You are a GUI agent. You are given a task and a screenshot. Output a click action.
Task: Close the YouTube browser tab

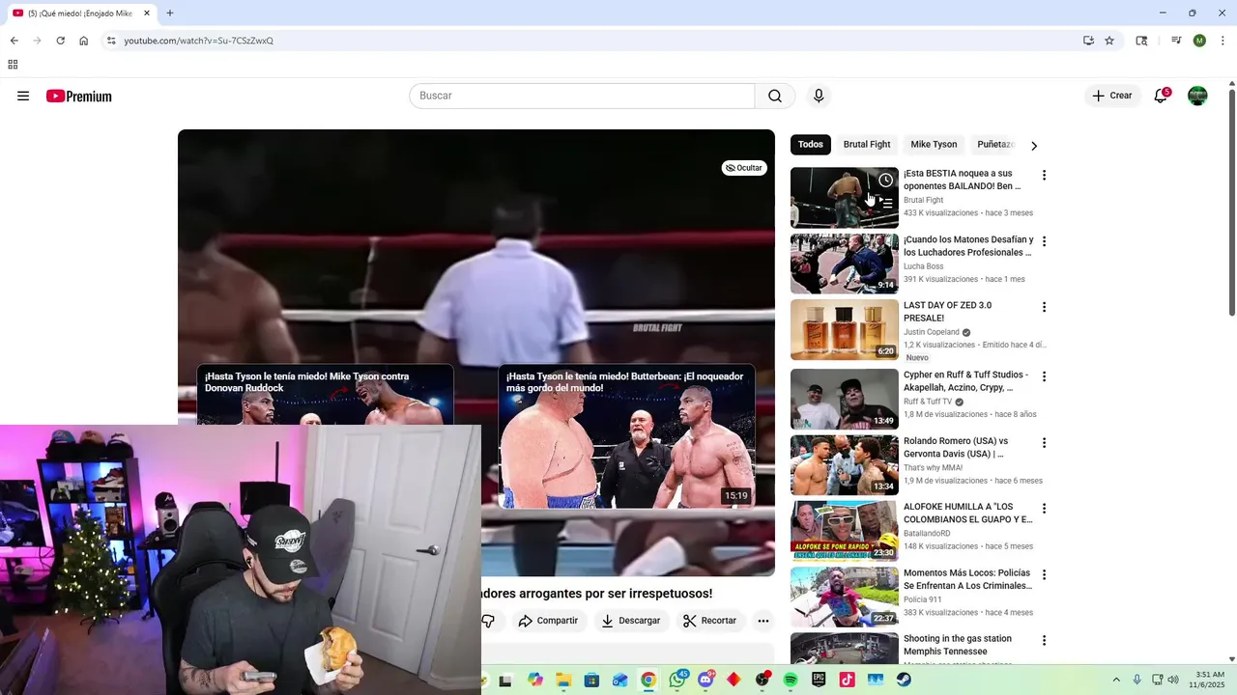pyautogui.click(x=147, y=14)
